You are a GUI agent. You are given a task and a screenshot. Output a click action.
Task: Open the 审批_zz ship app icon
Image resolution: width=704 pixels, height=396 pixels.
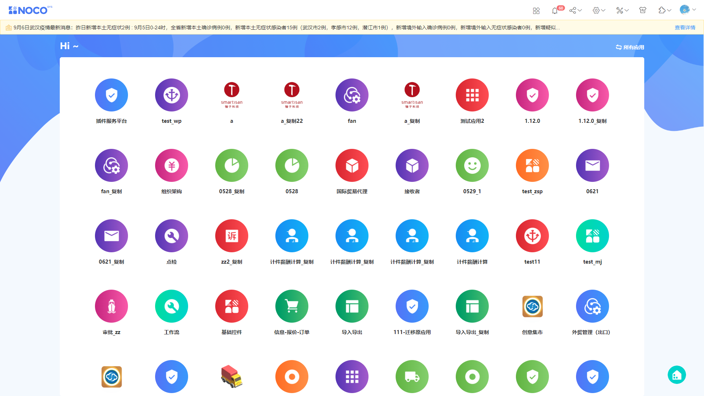pos(111,306)
